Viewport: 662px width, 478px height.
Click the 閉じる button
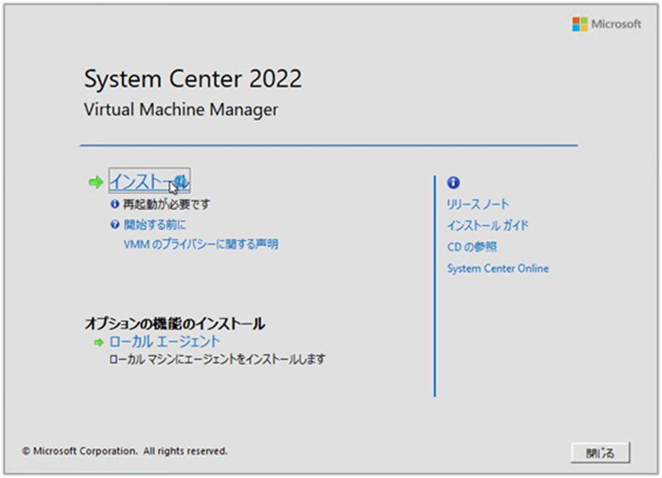point(600,452)
